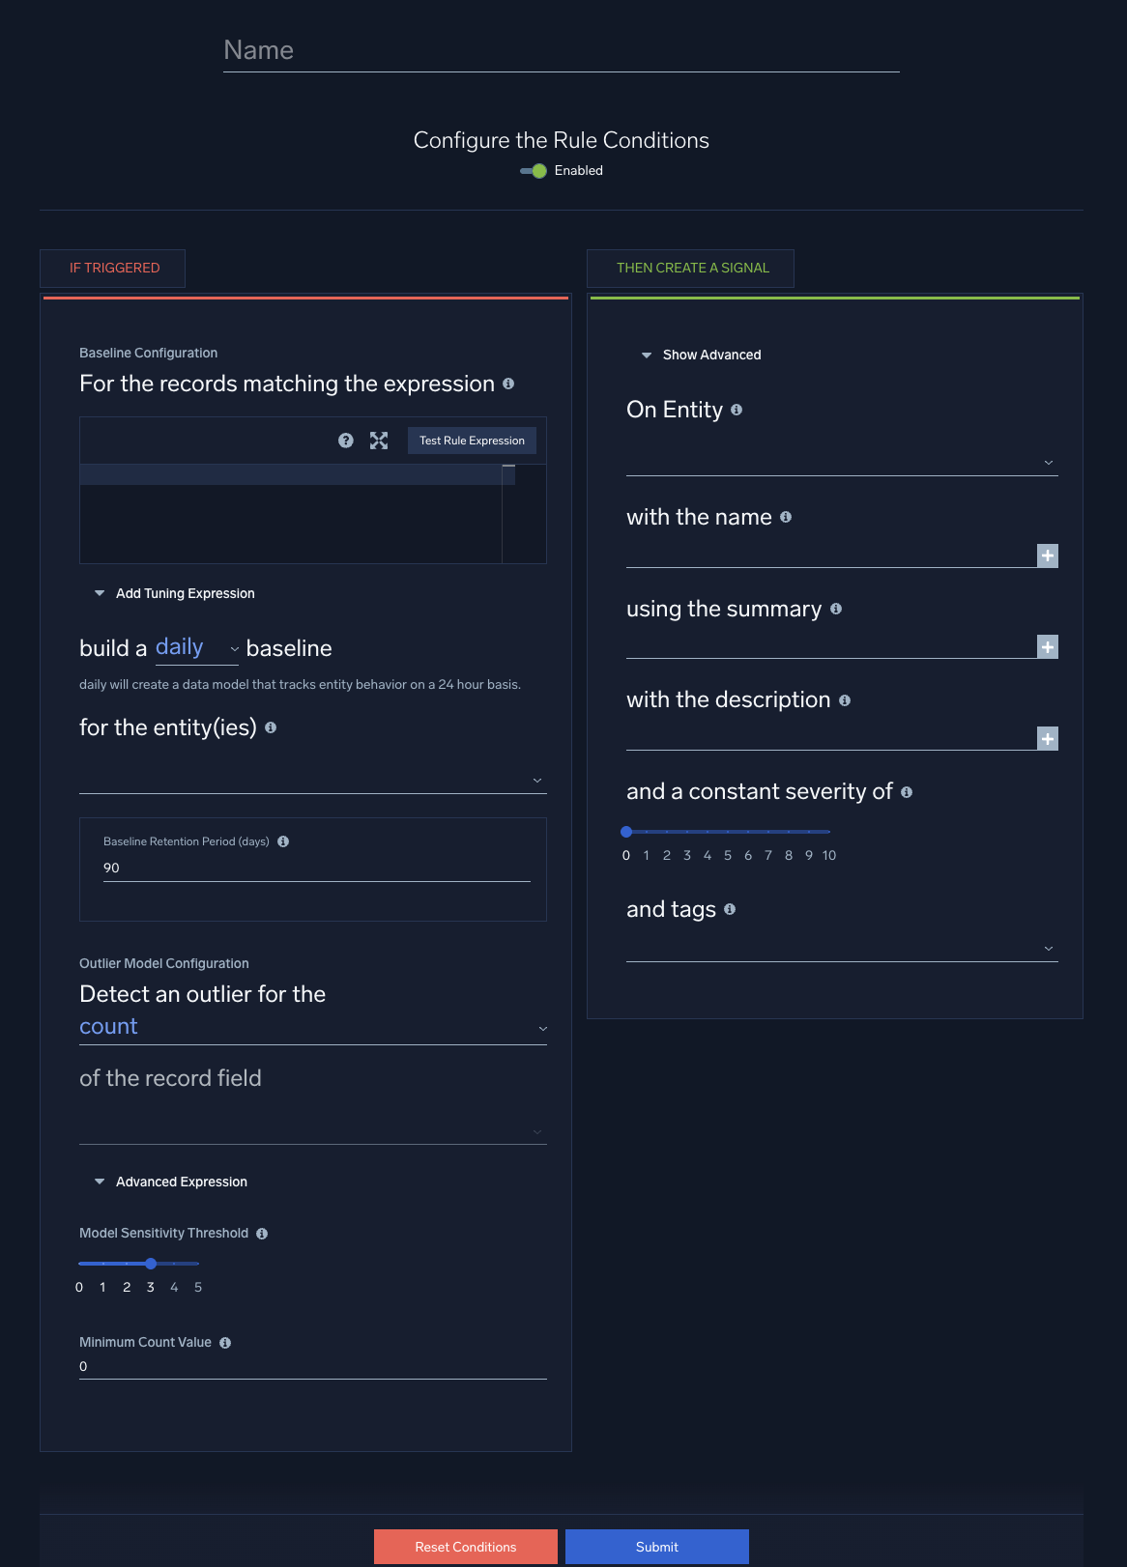
Task: Click info icon beside Model Sensitivity Threshold
Action: pos(262,1234)
